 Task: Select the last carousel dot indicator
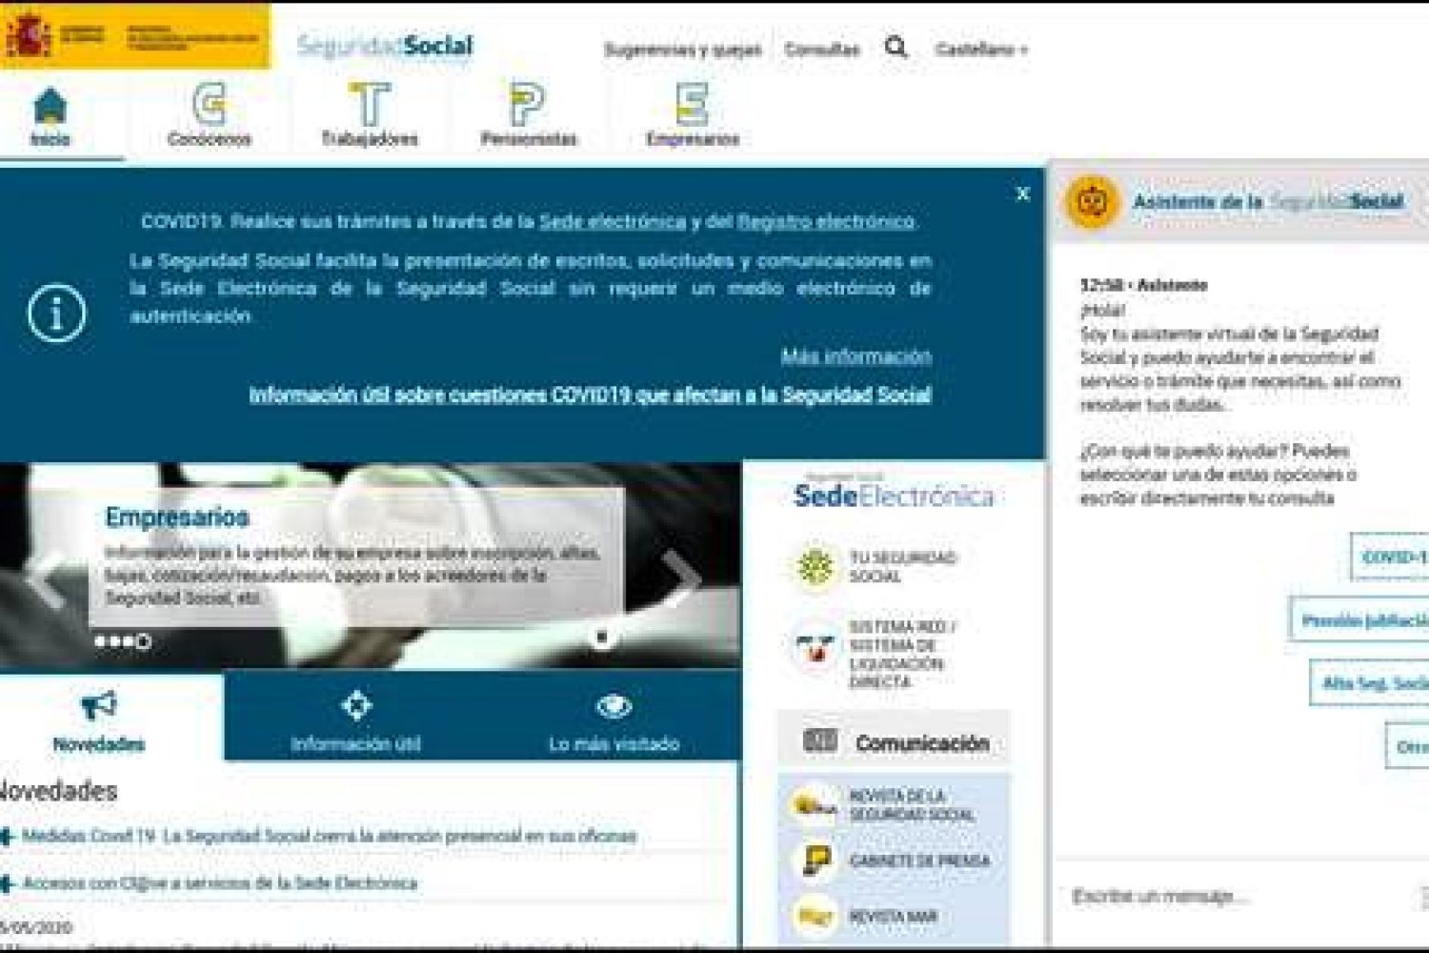pos(143,642)
